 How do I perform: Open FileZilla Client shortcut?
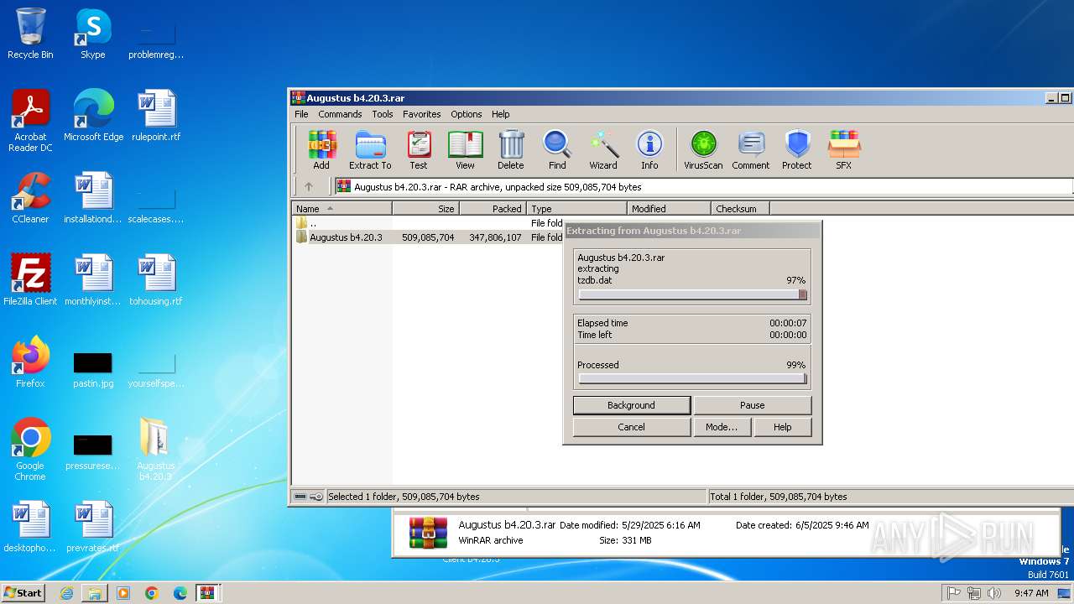pyautogui.click(x=30, y=280)
